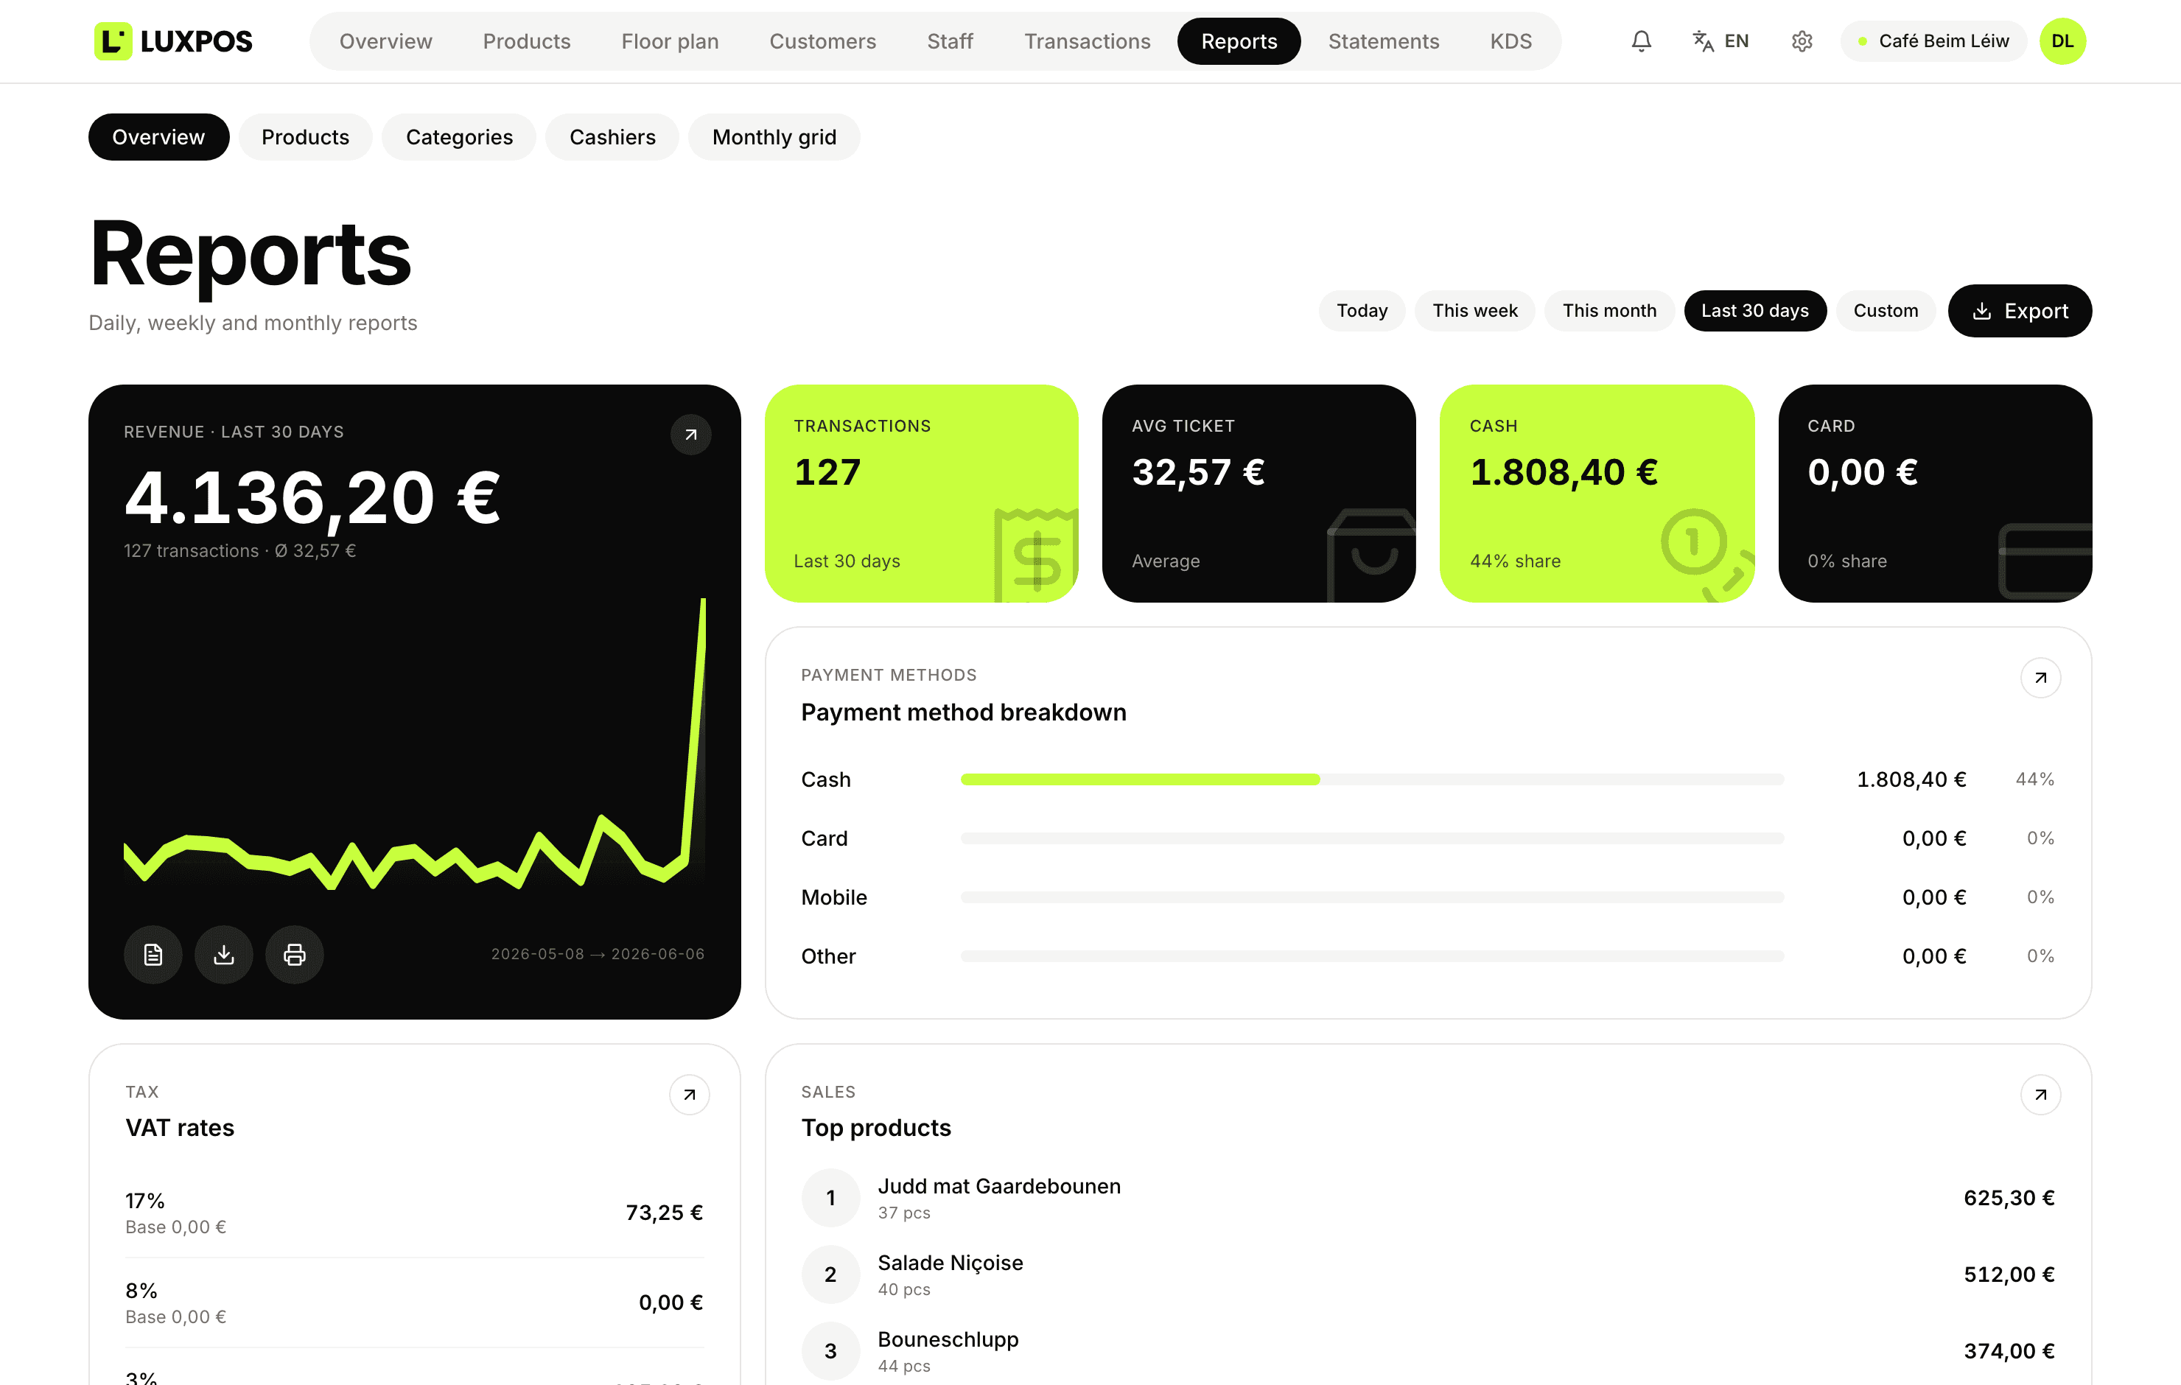This screenshot has width=2181, height=1385.
Task: Open the Café Beim Léiw venue selector
Action: [1933, 41]
